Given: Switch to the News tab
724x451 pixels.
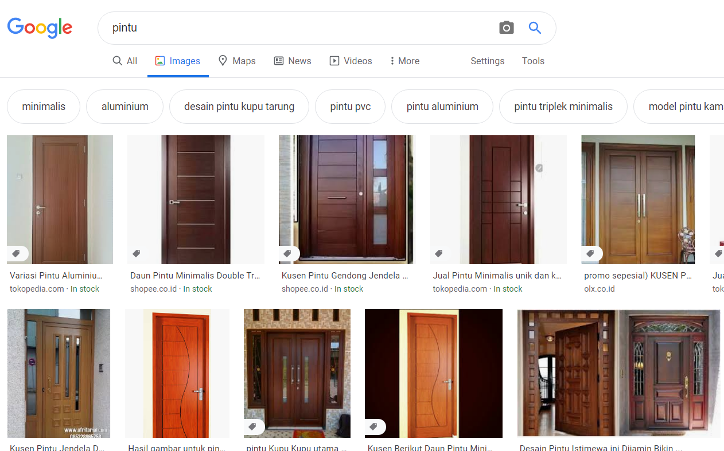Looking at the screenshot, I should (x=293, y=61).
